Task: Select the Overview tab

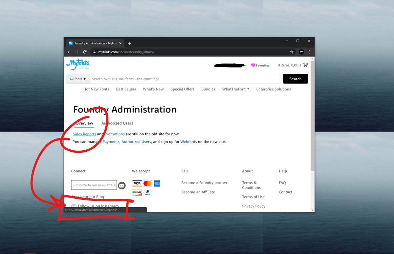Action: click(x=84, y=123)
